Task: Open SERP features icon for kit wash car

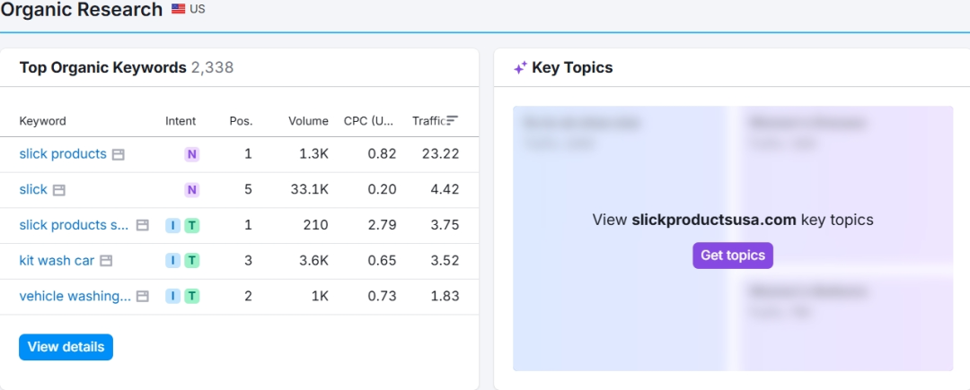Action: point(106,261)
